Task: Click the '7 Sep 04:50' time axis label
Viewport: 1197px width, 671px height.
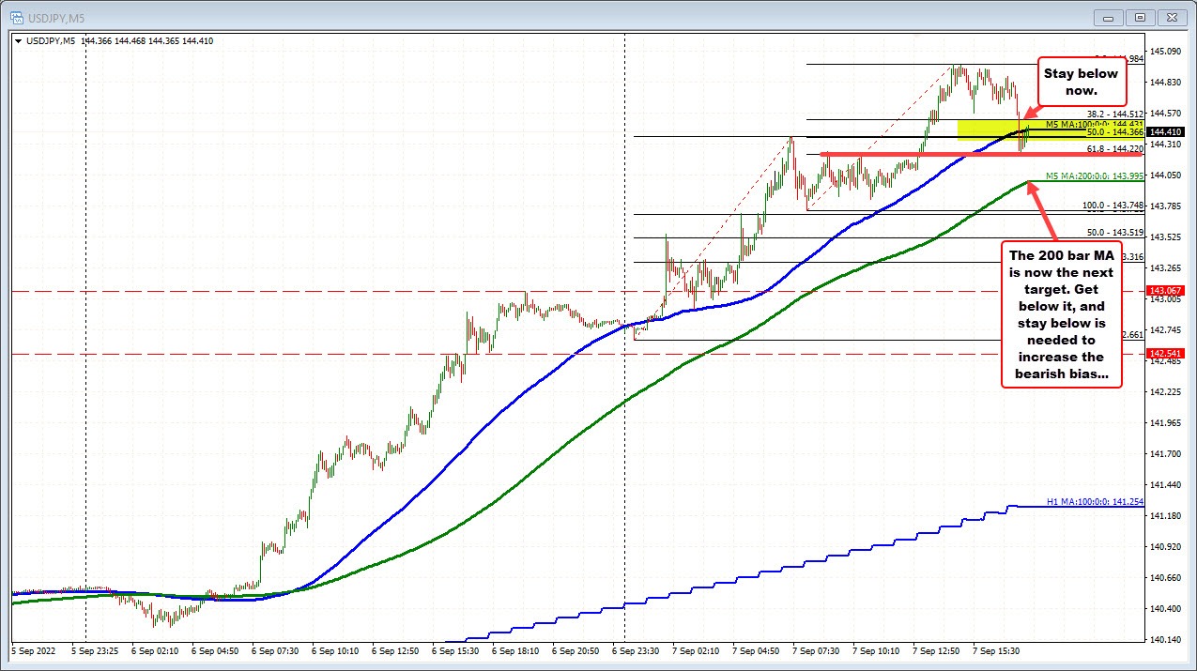Action: click(756, 648)
